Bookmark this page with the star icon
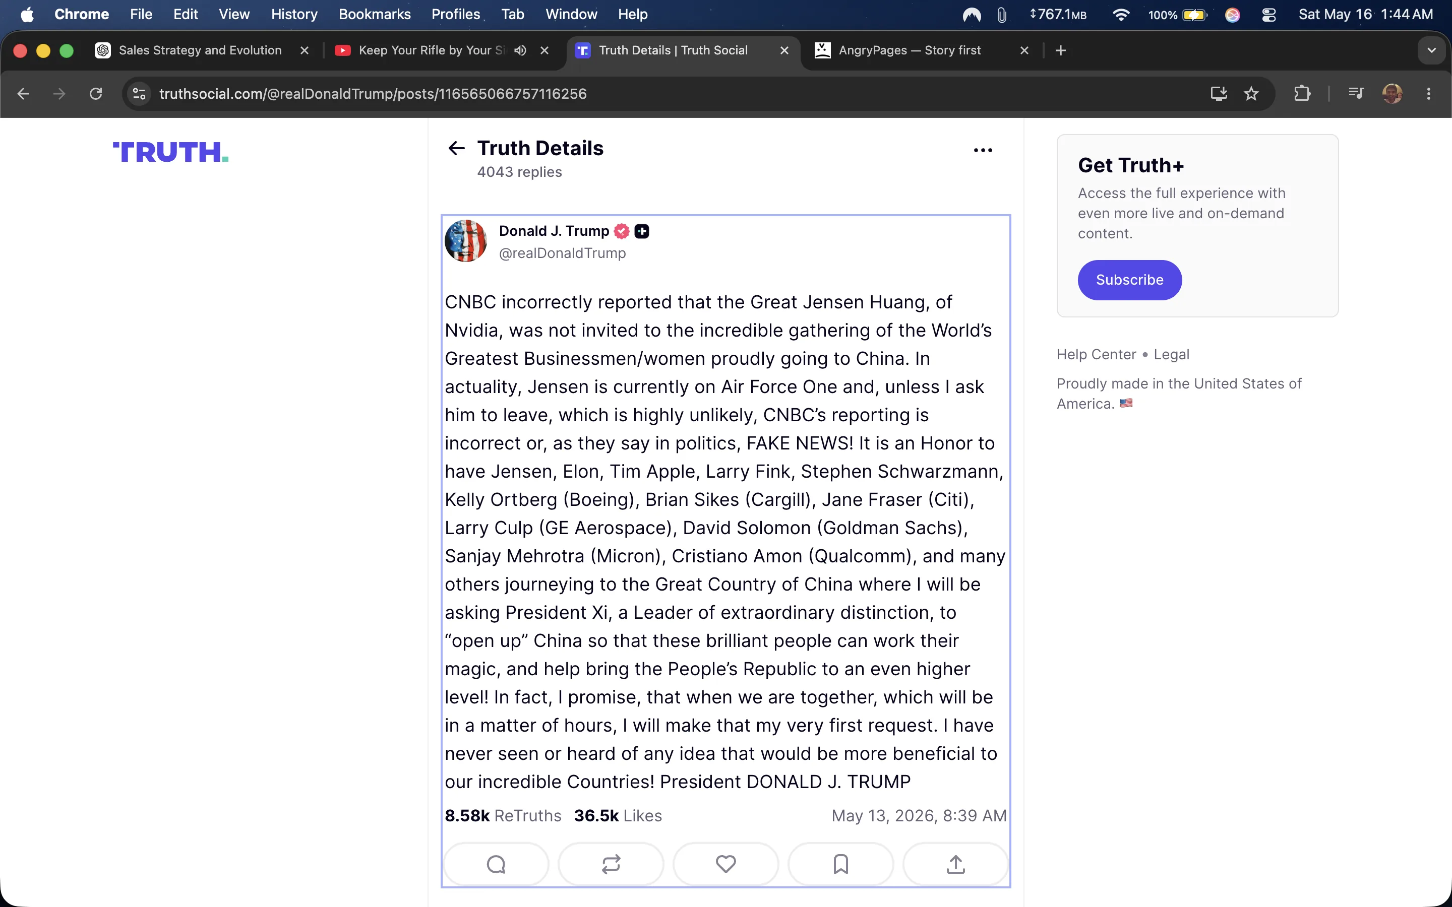Screen dimensions: 1452x907 pyautogui.click(x=1251, y=94)
